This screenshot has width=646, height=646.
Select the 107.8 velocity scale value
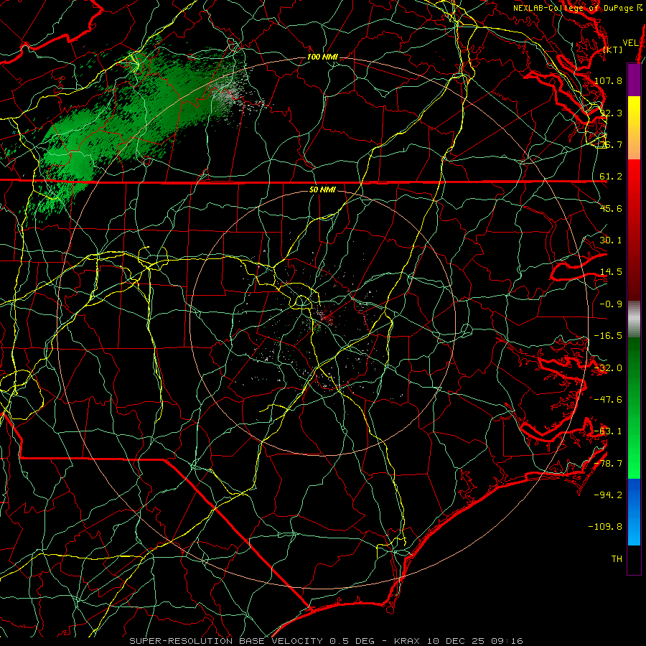click(x=608, y=80)
